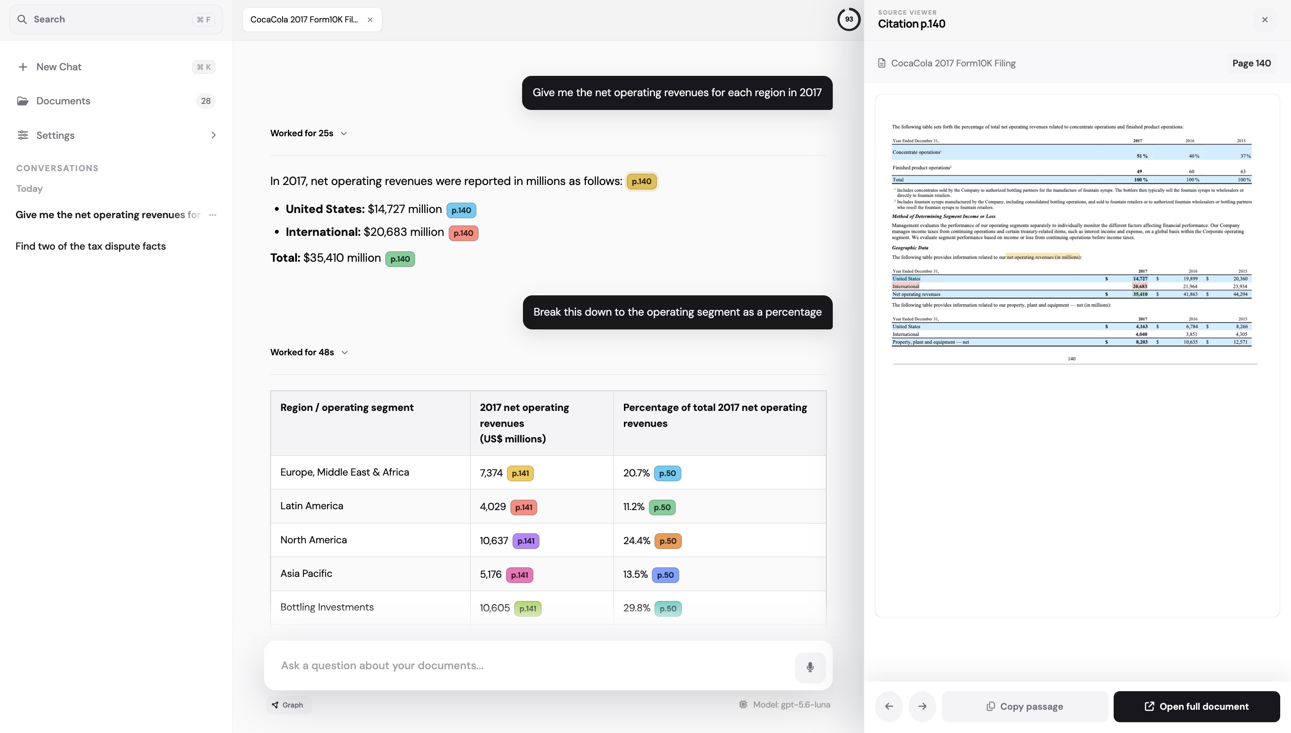Click the model chip icon
The width and height of the screenshot is (1291, 733).
(743, 705)
